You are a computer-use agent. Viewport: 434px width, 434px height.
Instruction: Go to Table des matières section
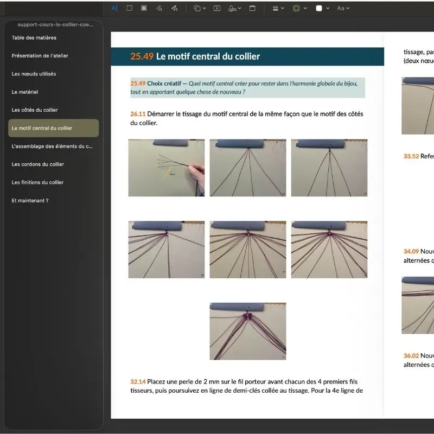(34, 38)
